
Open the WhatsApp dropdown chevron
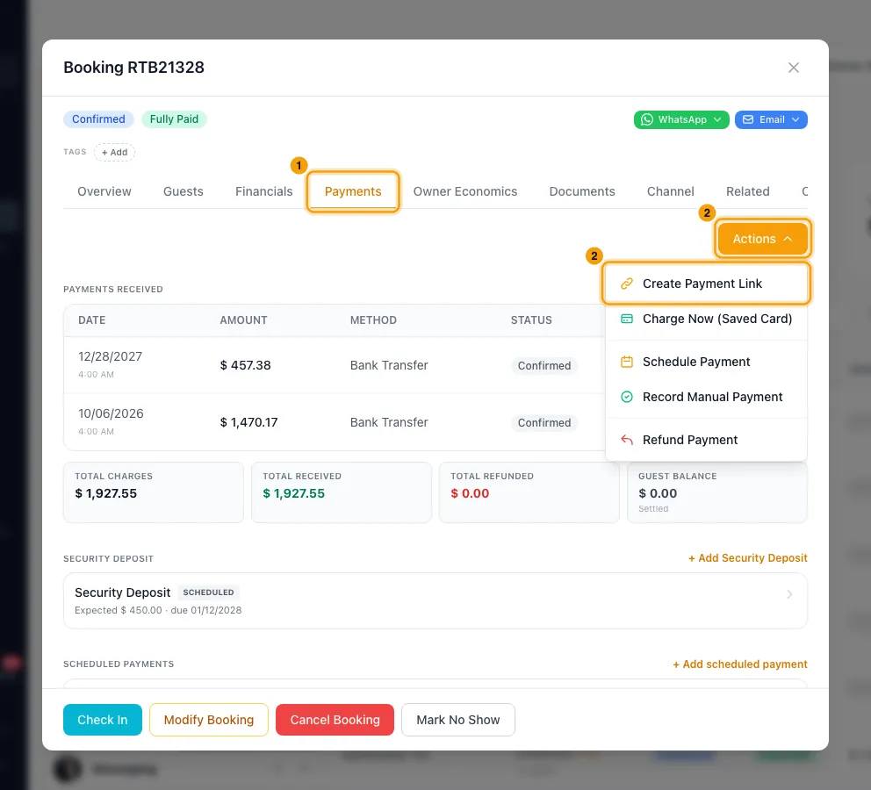pyautogui.click(x=717, y=119)
